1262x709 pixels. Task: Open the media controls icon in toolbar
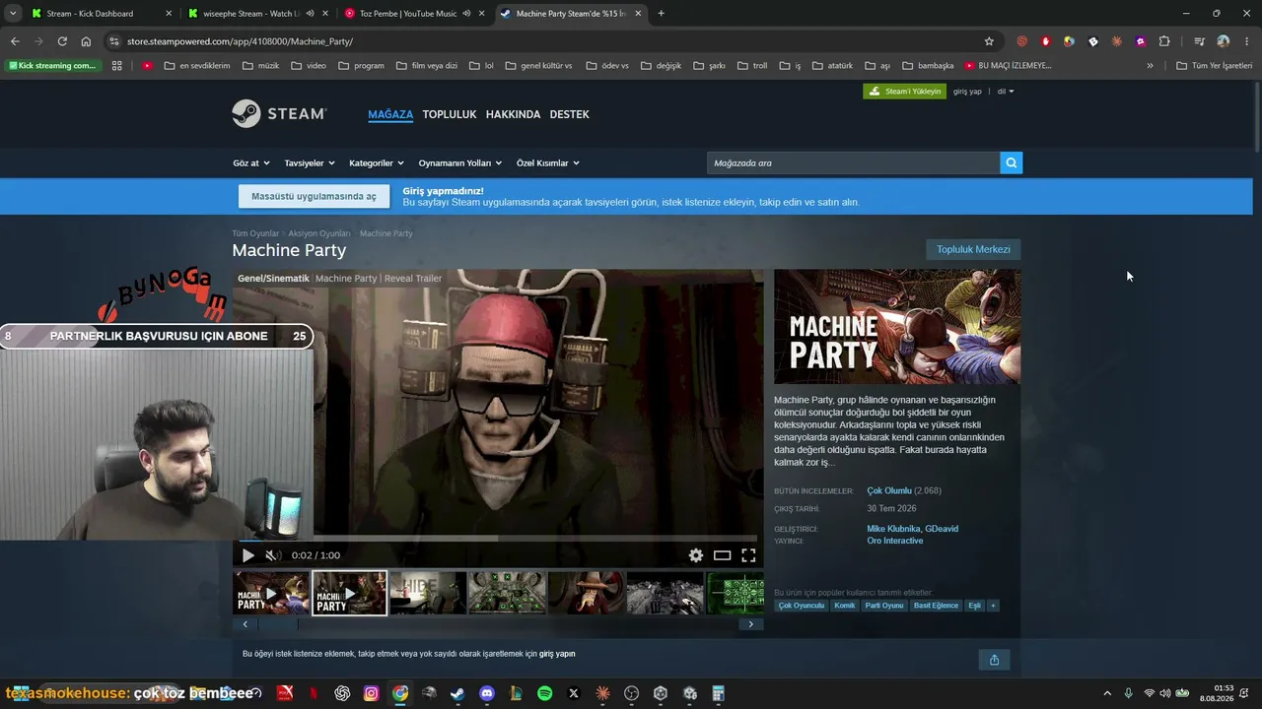tap(1200, 41)
